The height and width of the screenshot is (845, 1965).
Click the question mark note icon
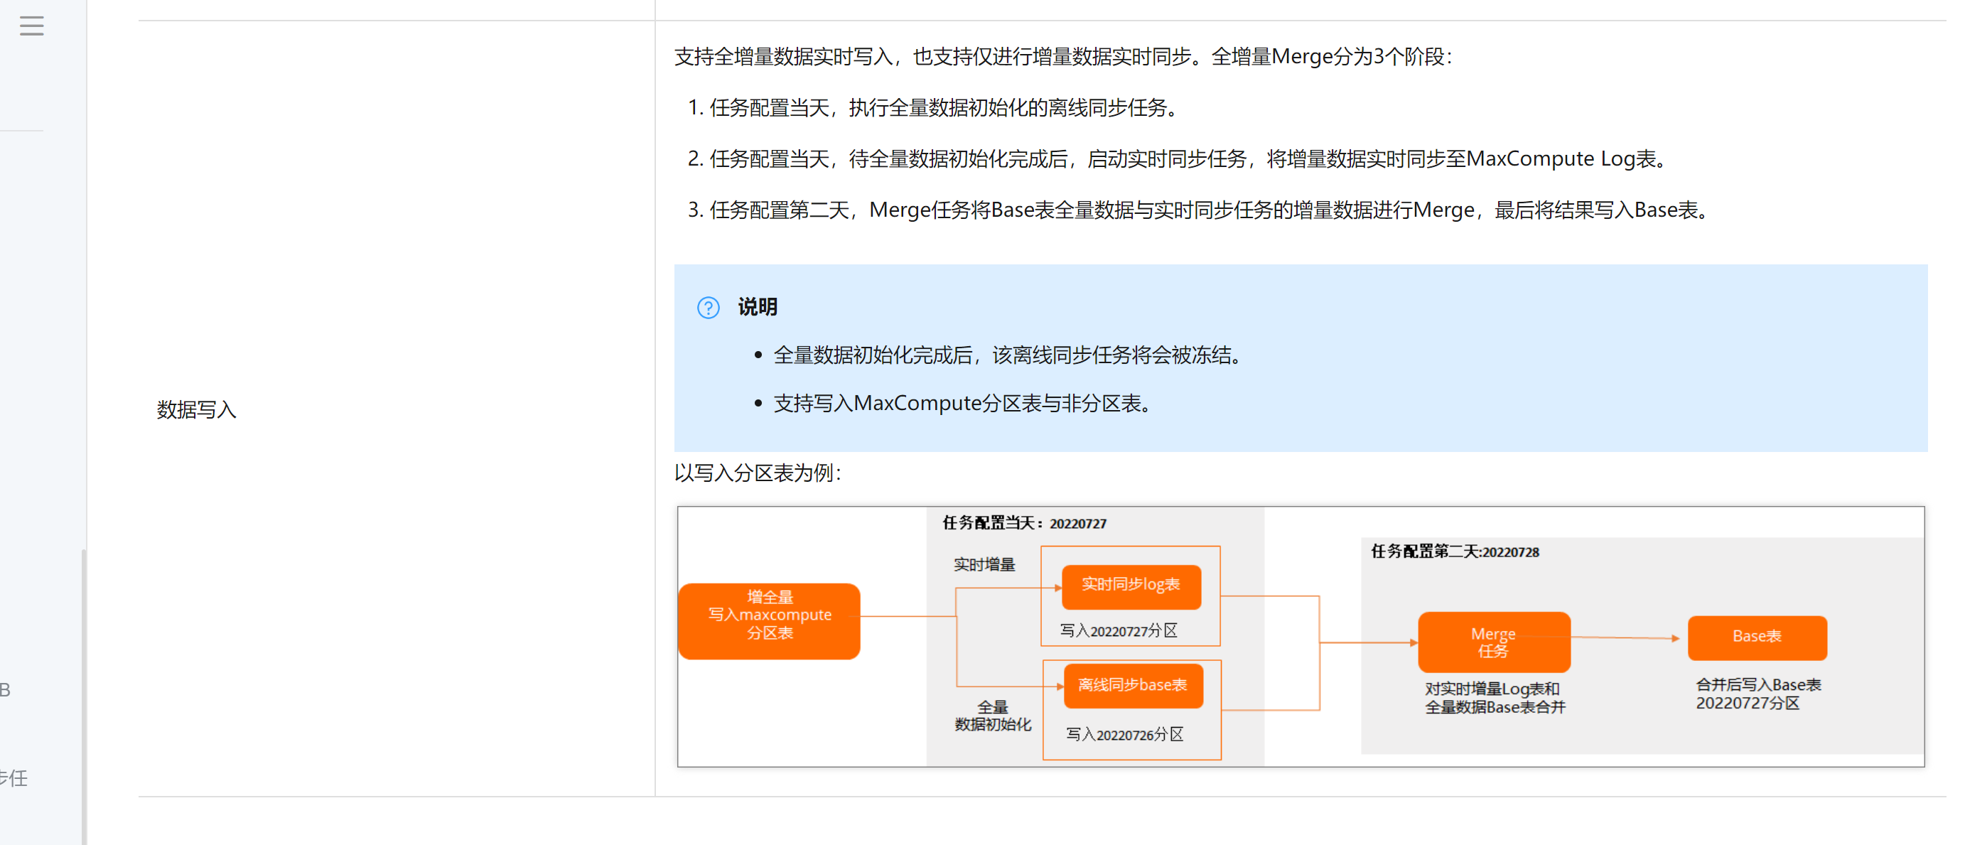coord(708,307)
